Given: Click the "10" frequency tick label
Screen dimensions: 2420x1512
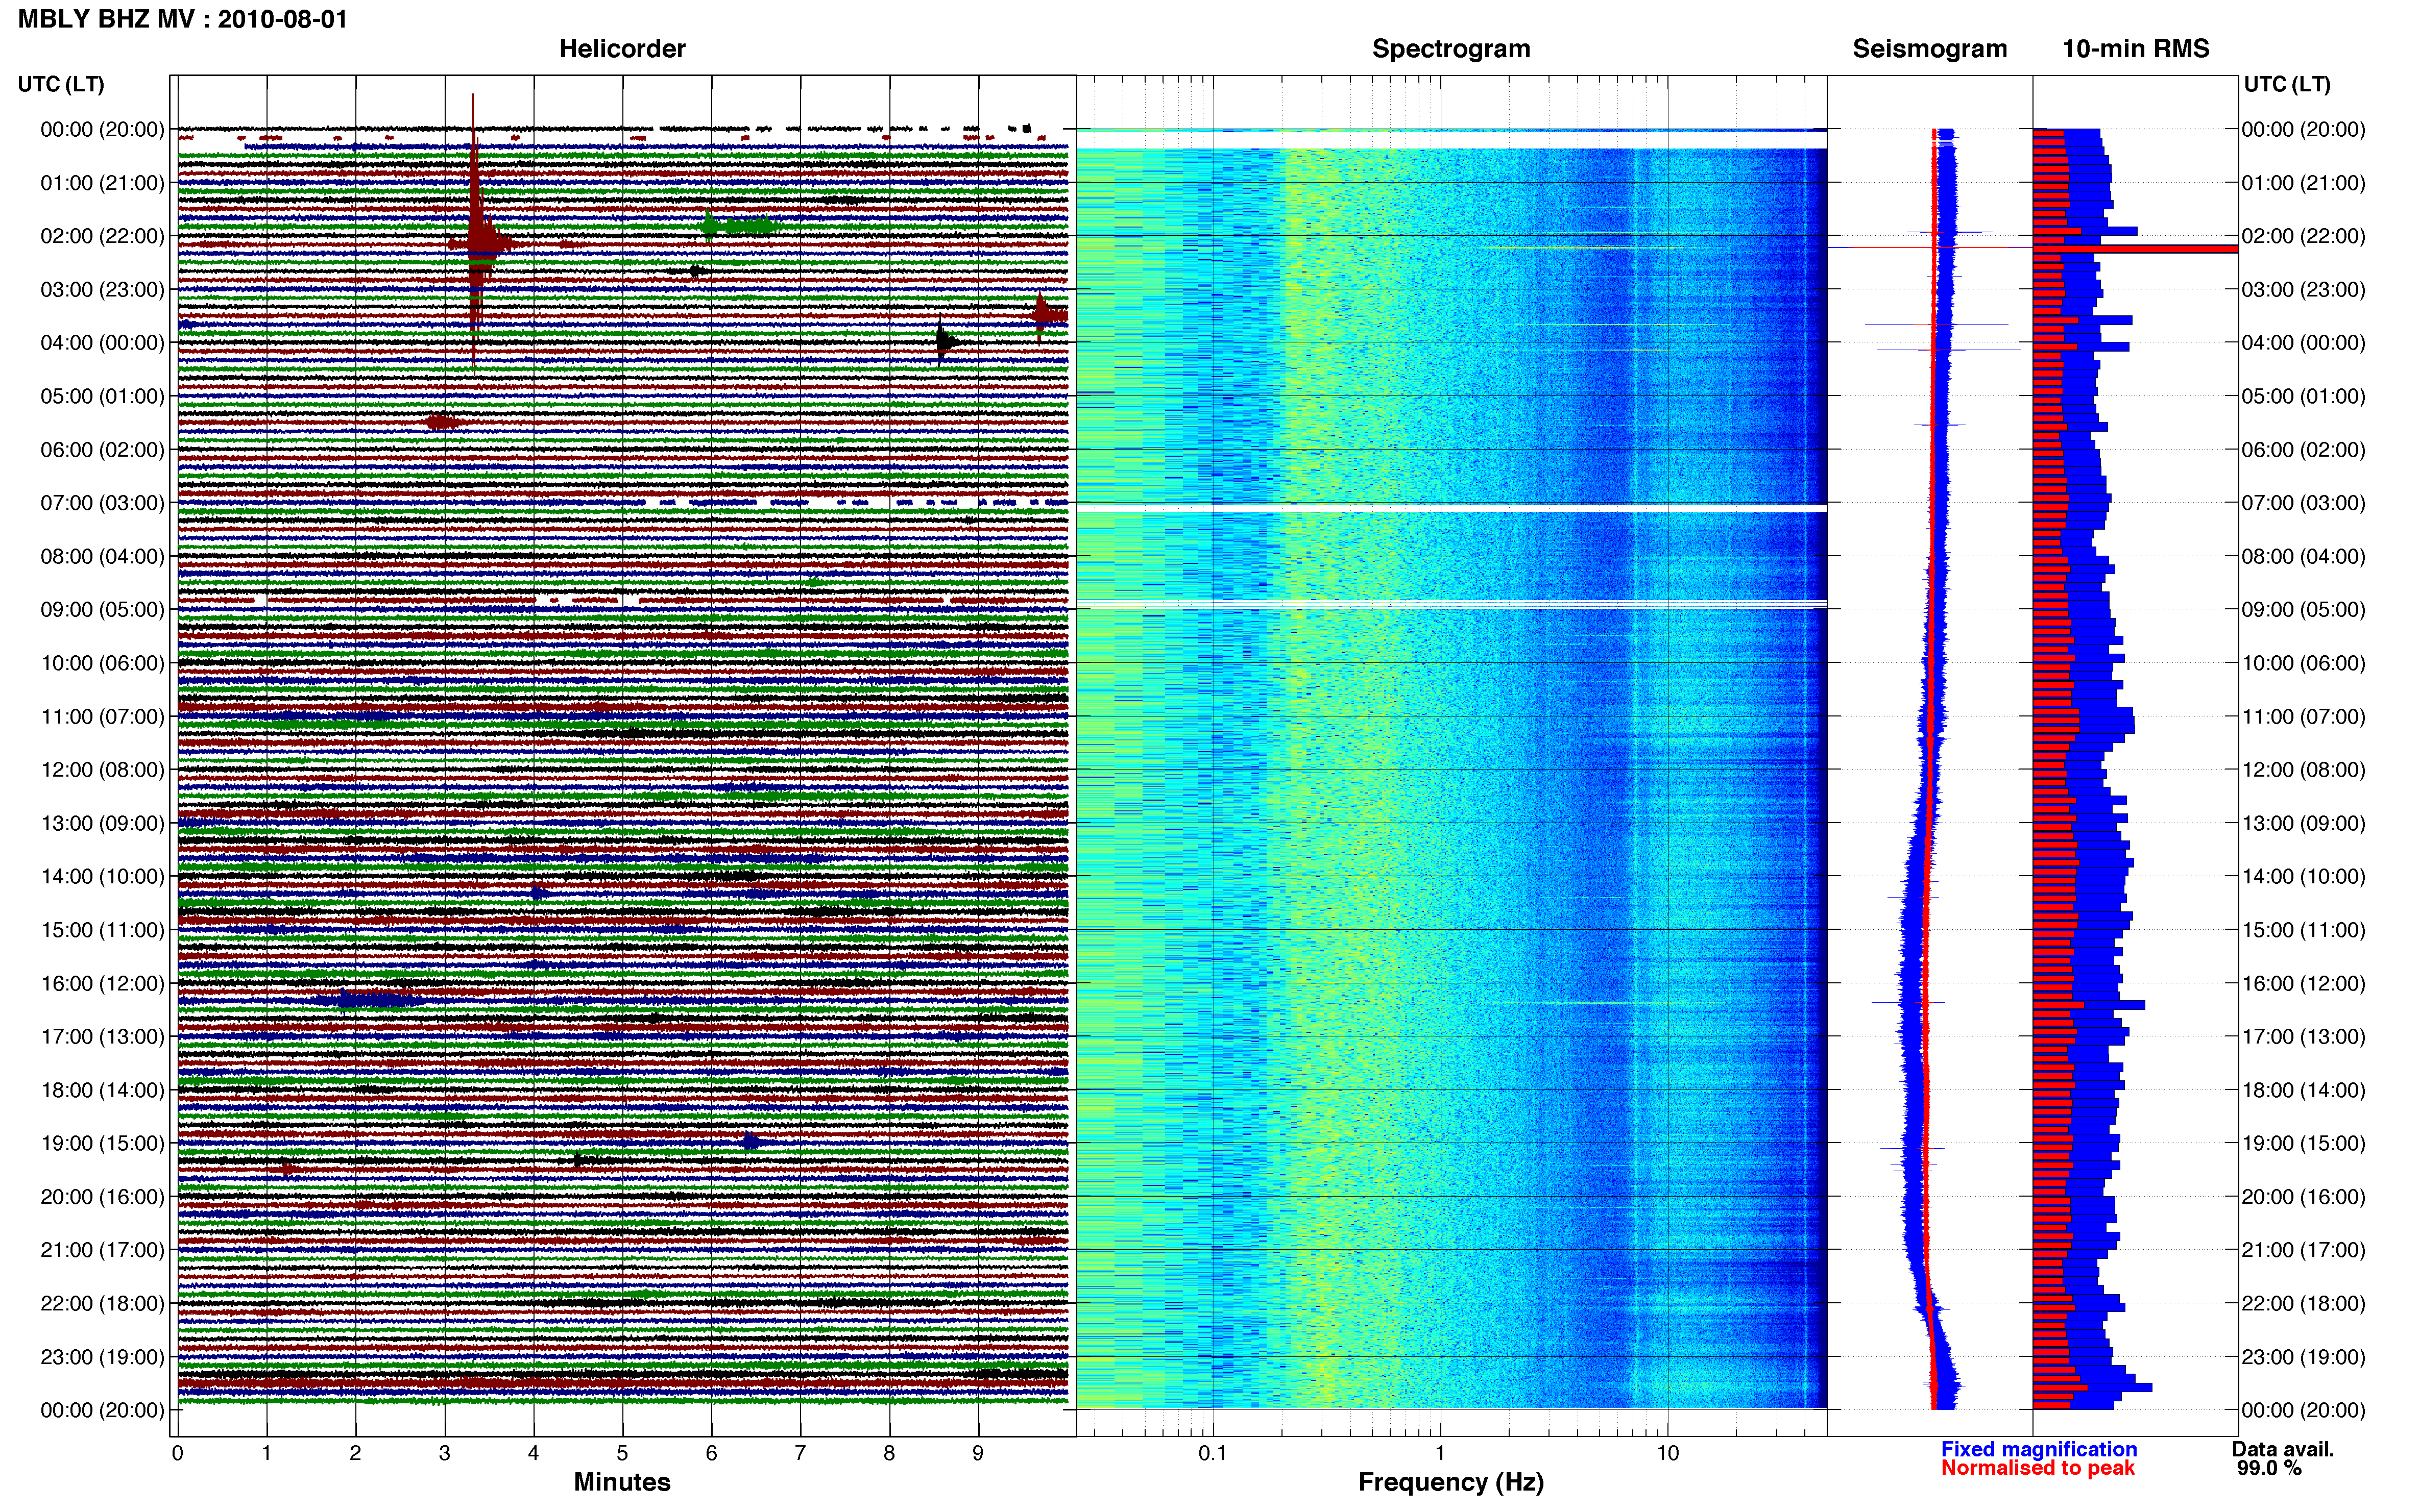Looking at the screenshot, I should point(1667,1453).
